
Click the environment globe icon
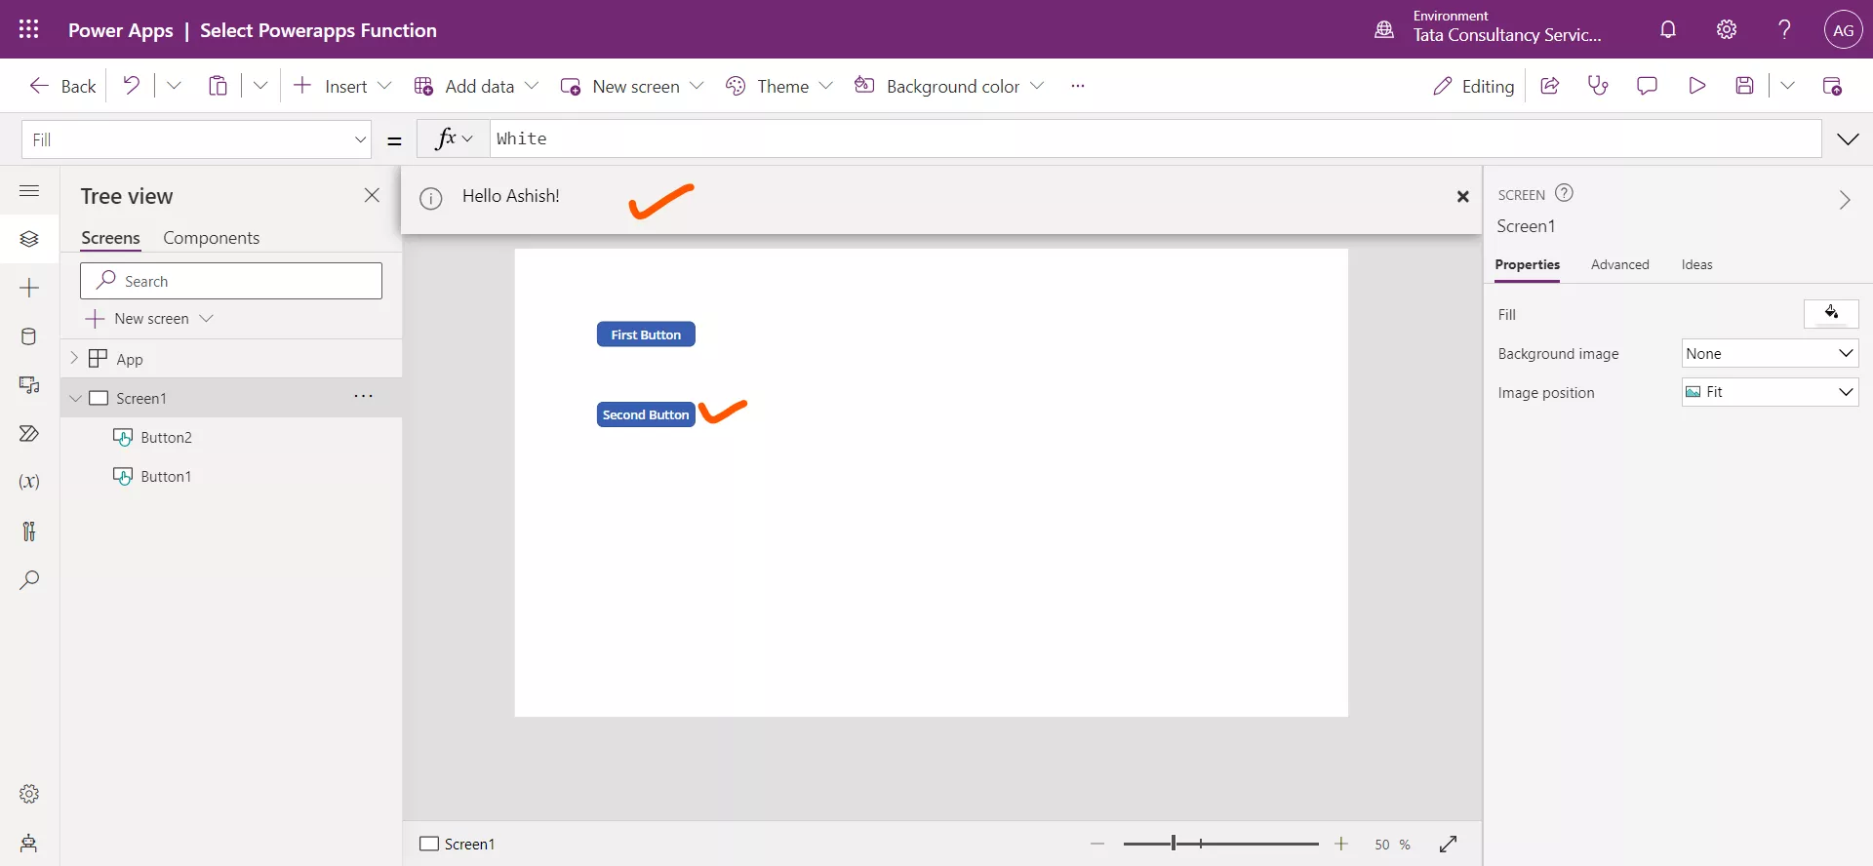(x=1384, y=29)
